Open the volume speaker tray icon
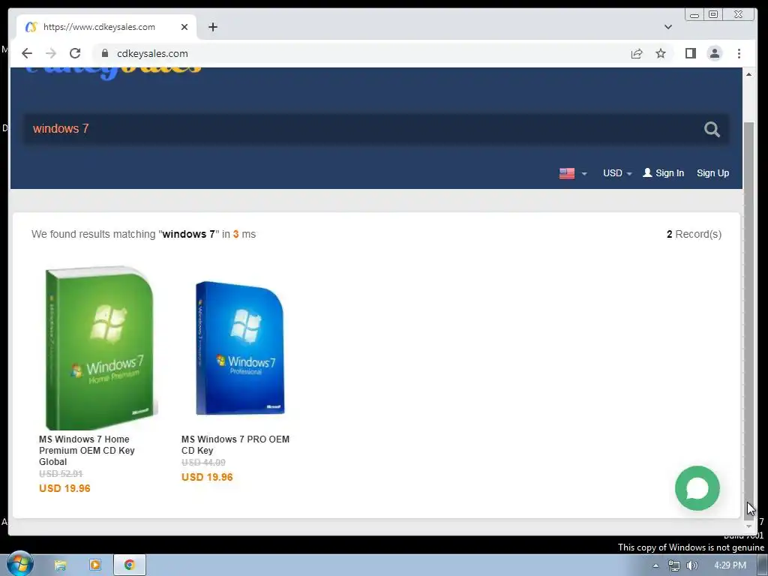 click(692, 565)
